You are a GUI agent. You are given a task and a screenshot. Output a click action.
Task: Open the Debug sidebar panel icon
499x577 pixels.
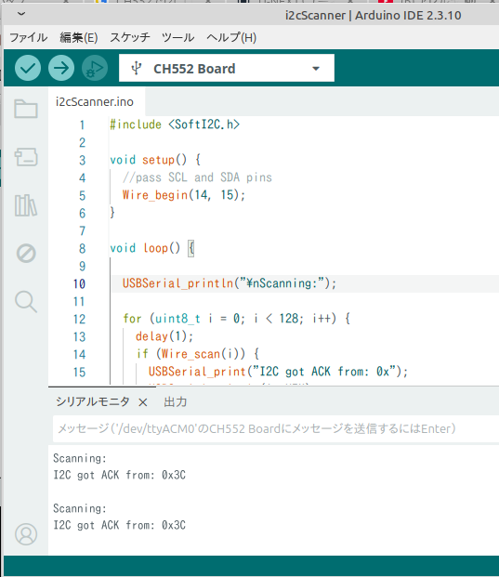26,253
